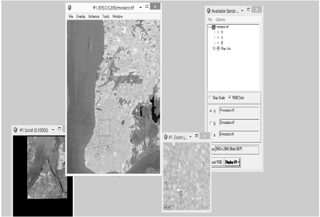Select the R channel radio button

(x=210, y=111)
